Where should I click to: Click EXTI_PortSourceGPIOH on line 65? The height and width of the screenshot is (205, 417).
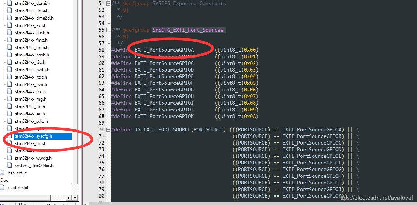click(164, 96)
